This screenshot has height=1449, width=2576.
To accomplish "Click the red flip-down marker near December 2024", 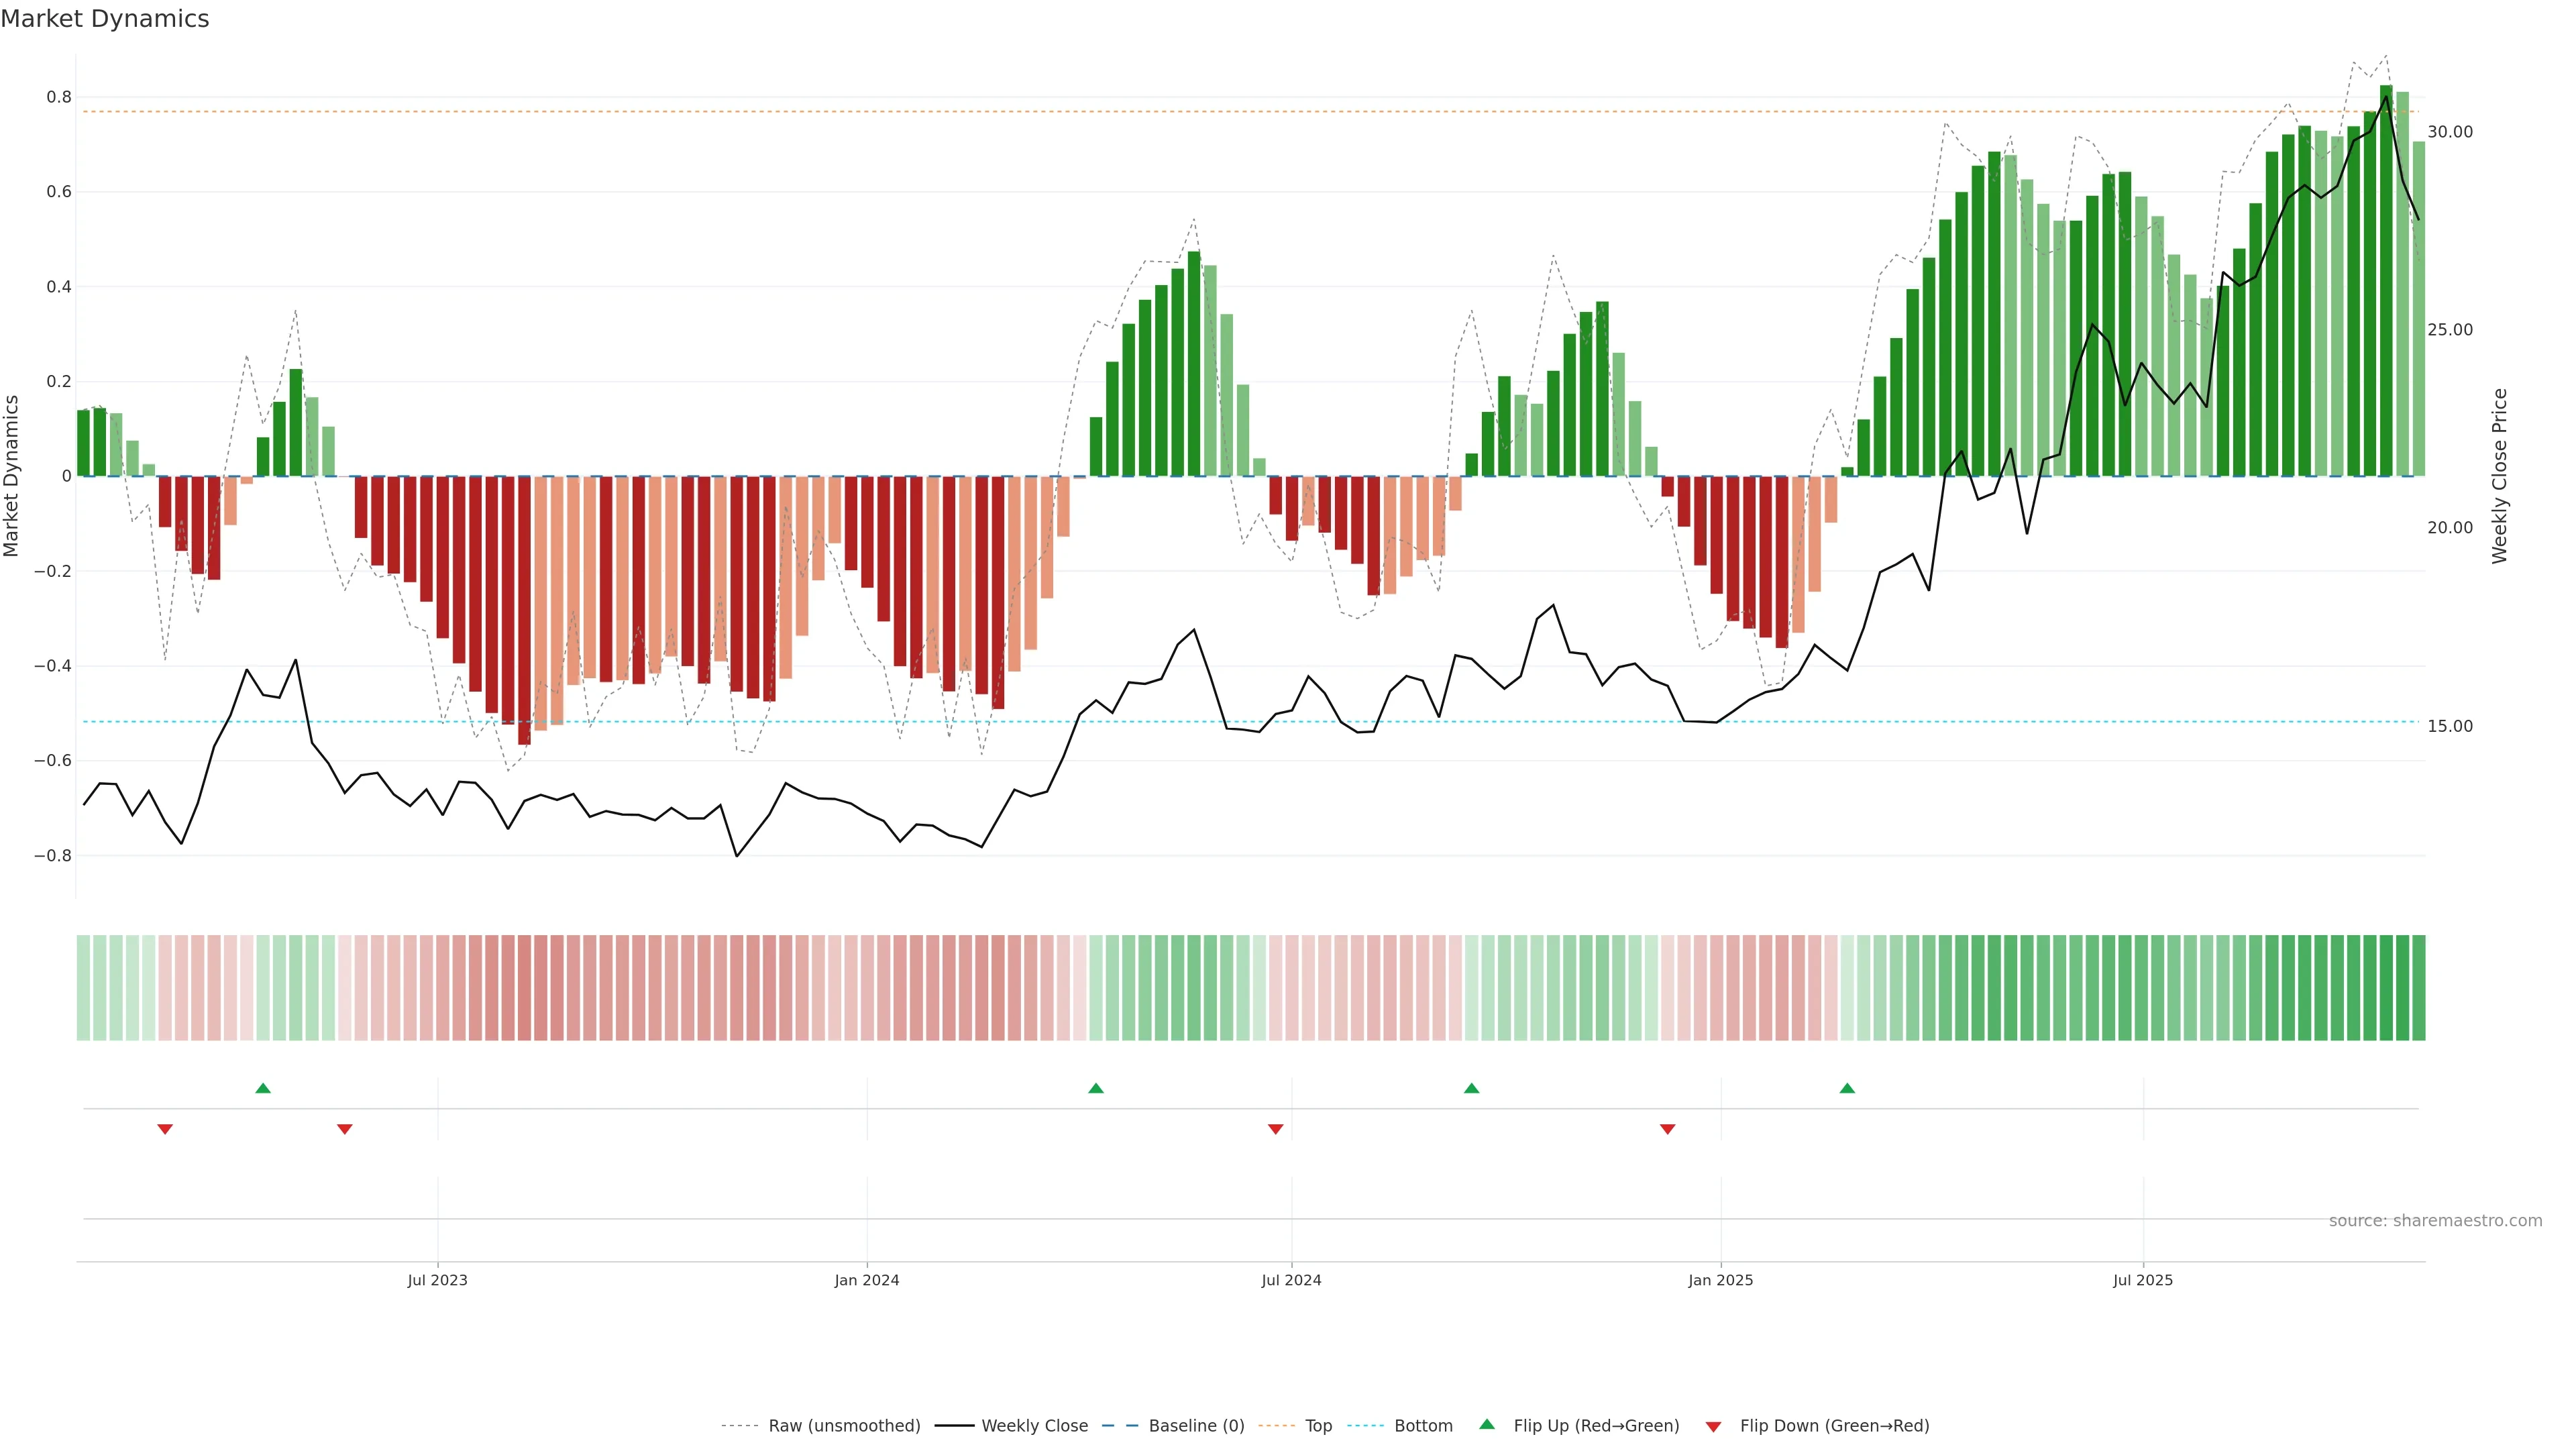I will click(x=1667, y=1129).
